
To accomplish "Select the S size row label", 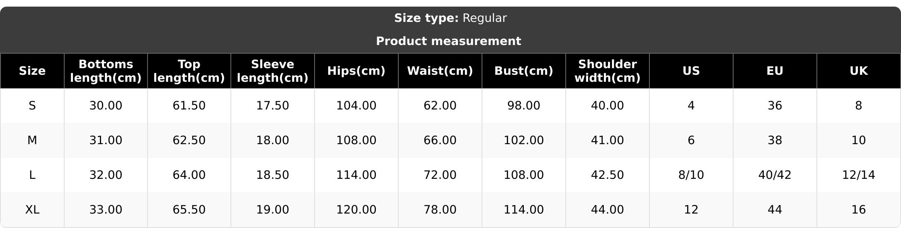I will click(32, 106).
